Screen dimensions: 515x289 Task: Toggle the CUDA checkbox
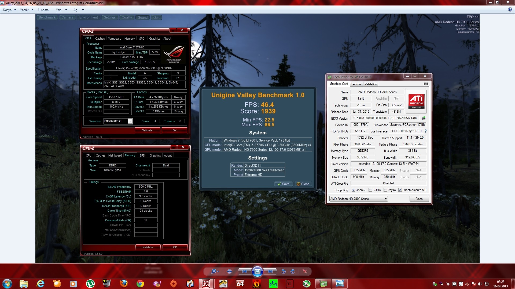point(370,190)
